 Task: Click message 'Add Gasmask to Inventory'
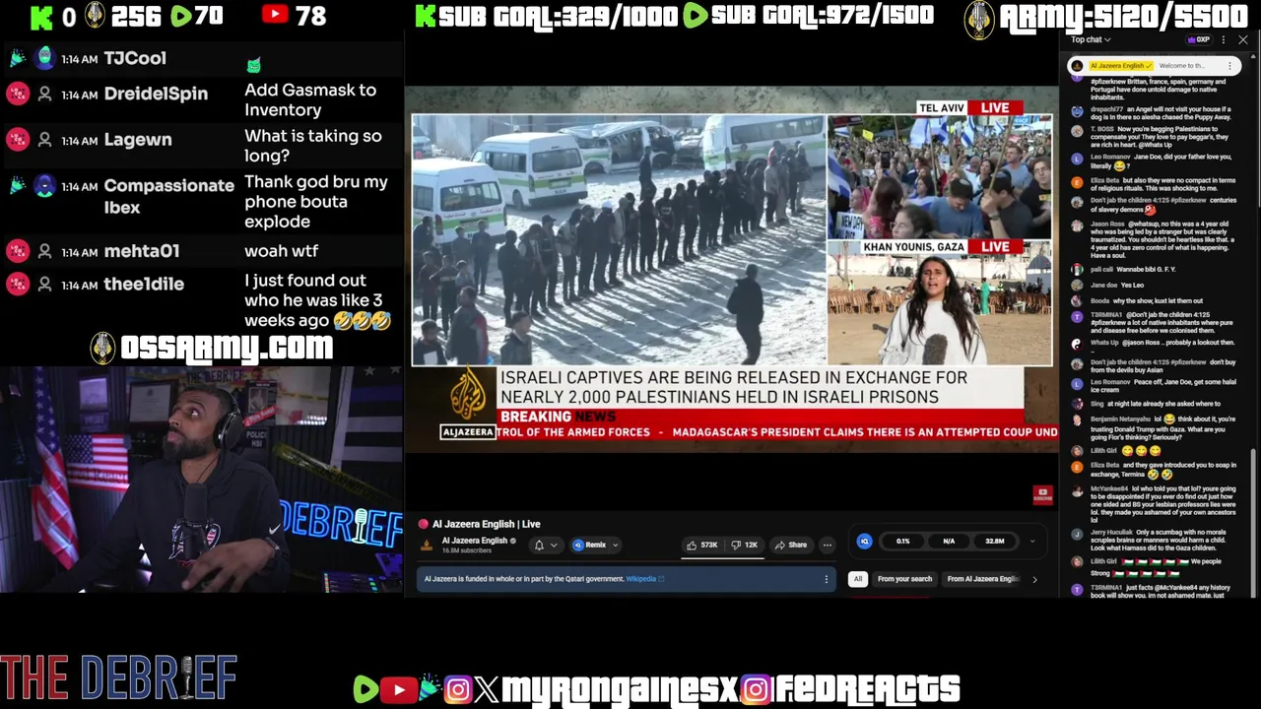tap(310, 99)
